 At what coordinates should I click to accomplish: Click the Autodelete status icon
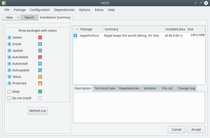pos(40,57)
